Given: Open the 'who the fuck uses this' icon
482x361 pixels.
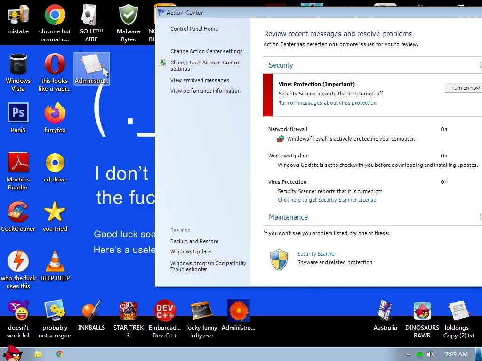Looking at the screenshot, I should pos(18,270).
